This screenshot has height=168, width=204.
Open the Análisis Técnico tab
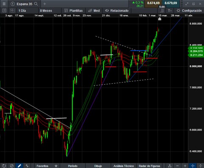click(x=124, y=166)
